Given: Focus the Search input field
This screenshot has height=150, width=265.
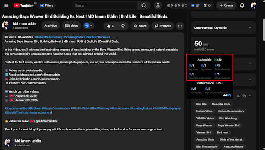Looking at the screenshot, I should pyautogui.click(x=104, y=5).
